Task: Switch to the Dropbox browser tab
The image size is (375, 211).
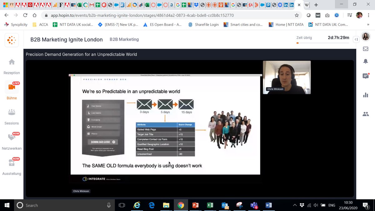Action: pyautogui.click(x=196, y=5)
